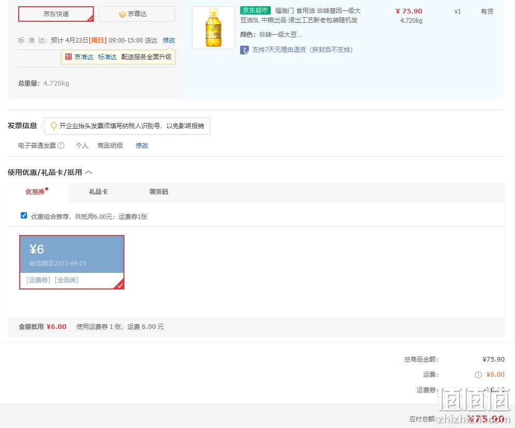The width and height of the screenshot is (515, 428).
Task: Switch to 礼品卡 tab
Action: (98, 192)
